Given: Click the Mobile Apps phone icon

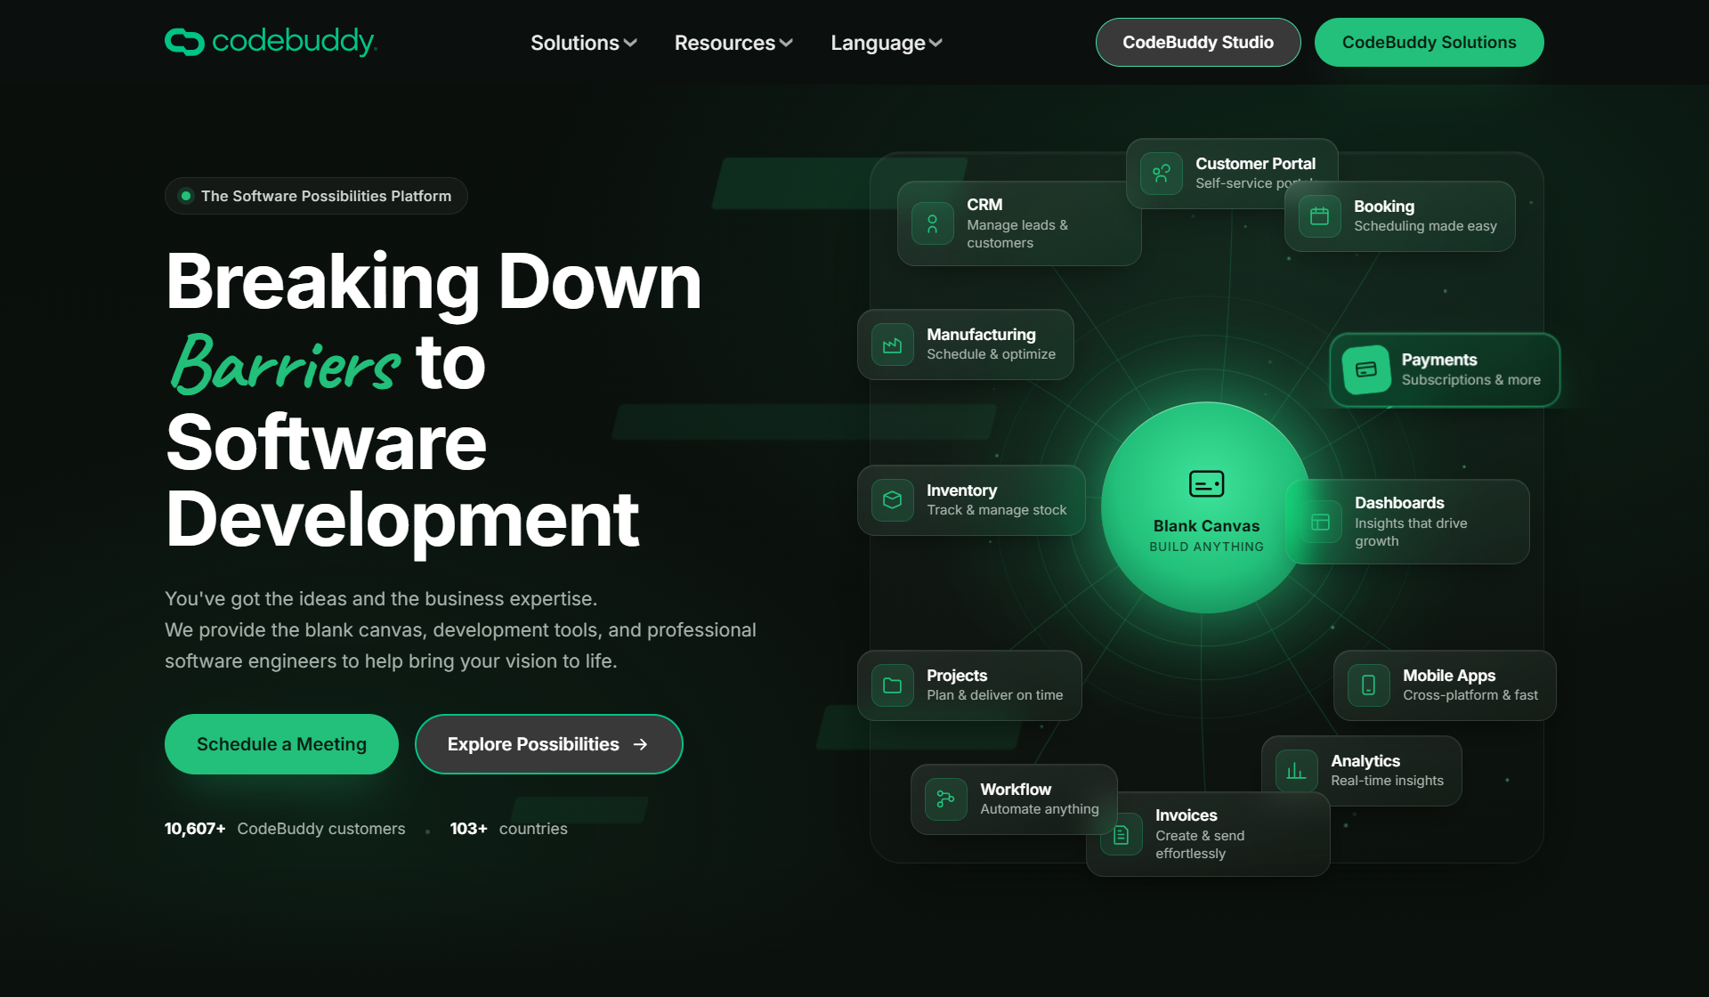Looking at the screenshot, I should click(1369, 685).
